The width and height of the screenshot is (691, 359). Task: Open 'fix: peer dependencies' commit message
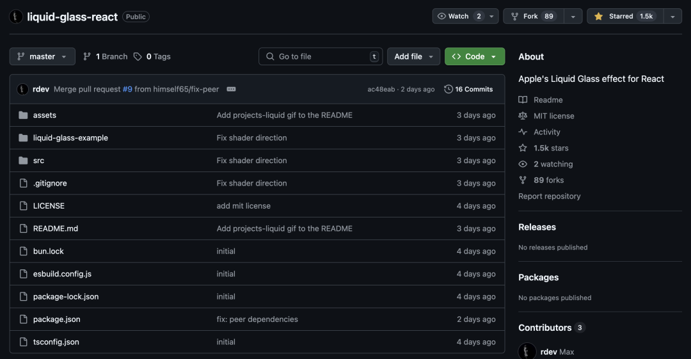[x=257, y=319]
